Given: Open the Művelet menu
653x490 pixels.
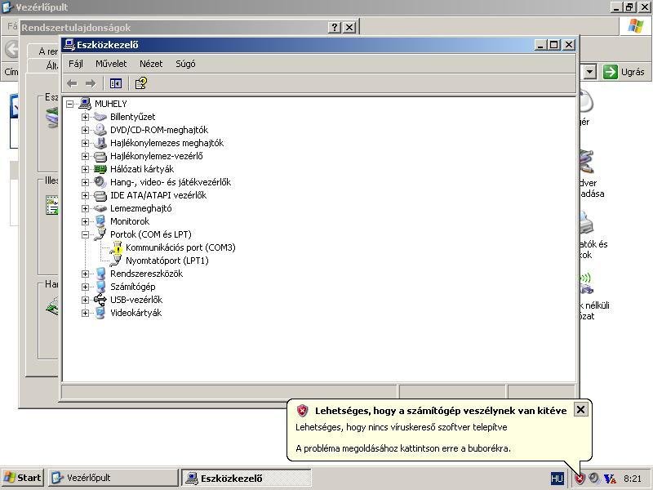Looking at the screenshot, I should [111, 64].
